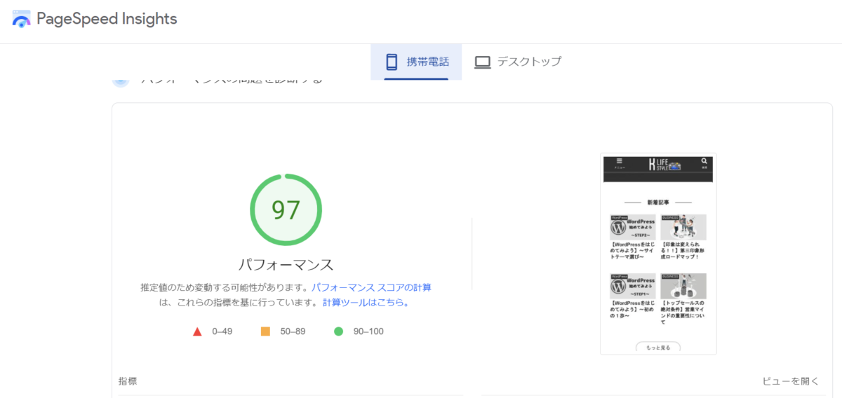Click the LIFE STYLE logo in site preview
Image resolution: width=842 pixels, height=398 pixels.
point(664,165)
